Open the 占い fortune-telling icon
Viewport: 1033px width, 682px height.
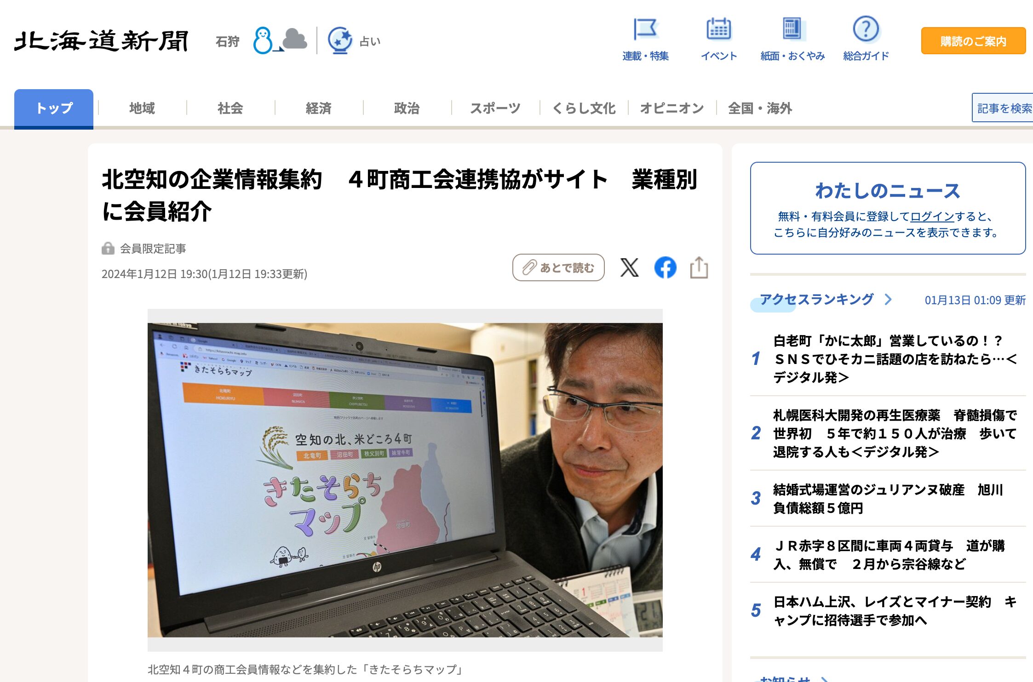coord(341,40)
